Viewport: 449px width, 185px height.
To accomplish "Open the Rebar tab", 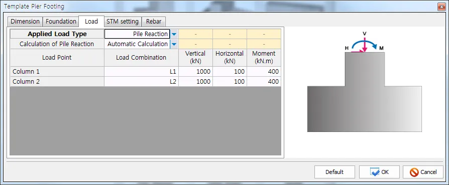I will coord(154,22).
